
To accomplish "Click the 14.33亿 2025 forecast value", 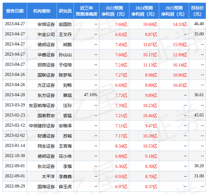I will coord(180,24).
